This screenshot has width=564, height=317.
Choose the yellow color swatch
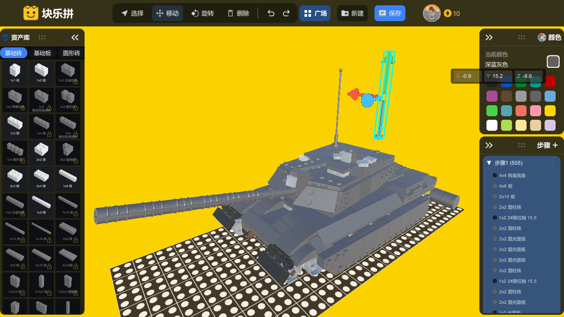pyautogui.click(x=550, y=111)
